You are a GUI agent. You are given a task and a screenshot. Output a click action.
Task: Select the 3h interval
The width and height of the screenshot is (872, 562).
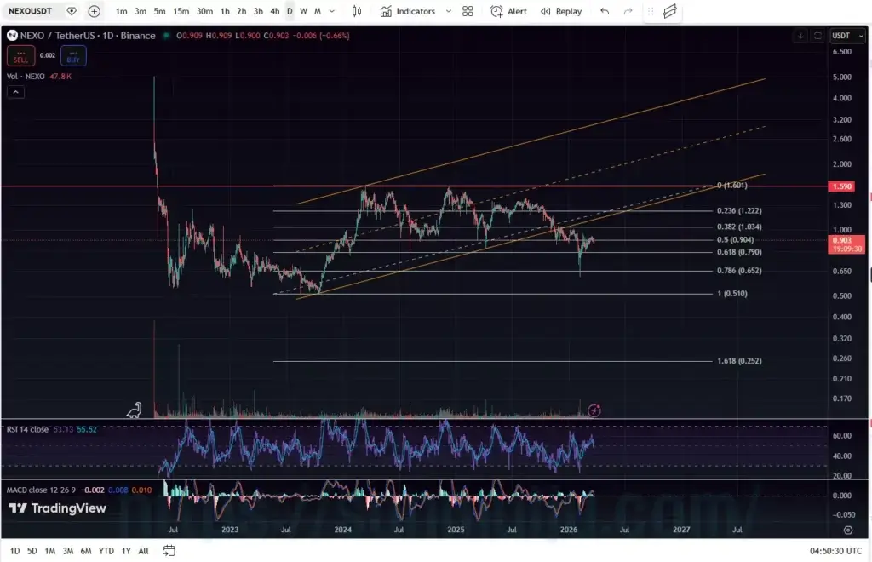(258, 11)
